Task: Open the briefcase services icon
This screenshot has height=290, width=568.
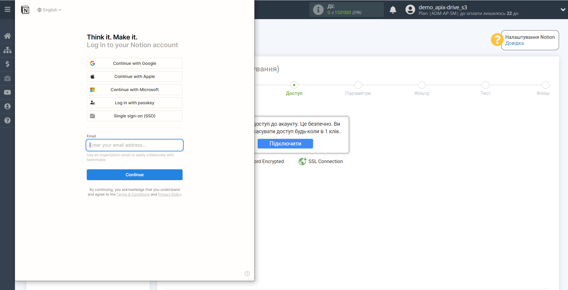Action: tap(7, 78)
